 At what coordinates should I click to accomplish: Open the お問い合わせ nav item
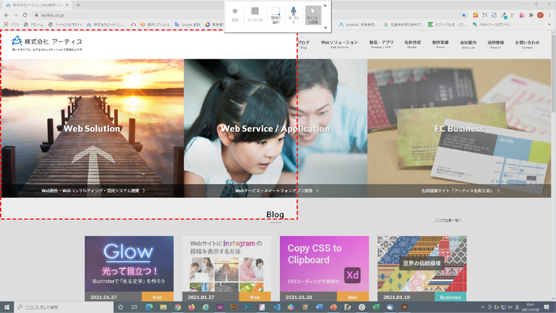(527, 44)
